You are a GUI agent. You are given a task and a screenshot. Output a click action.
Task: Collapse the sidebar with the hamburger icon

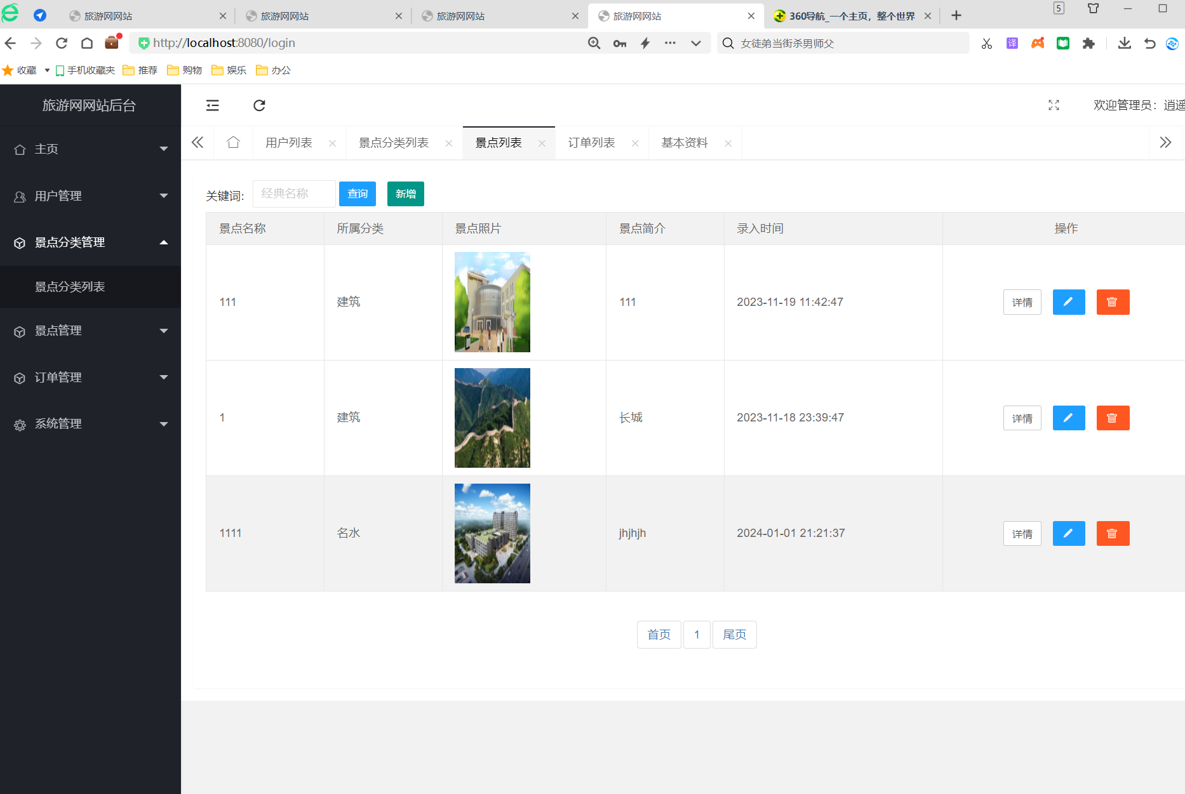[x=212, y=105]
